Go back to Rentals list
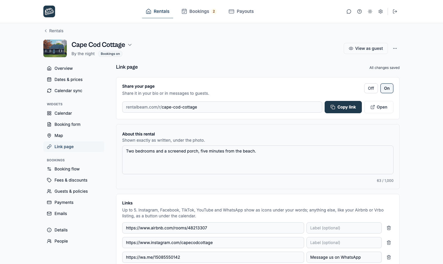This screenshot has height=264, width=443. tap(54, 31)
